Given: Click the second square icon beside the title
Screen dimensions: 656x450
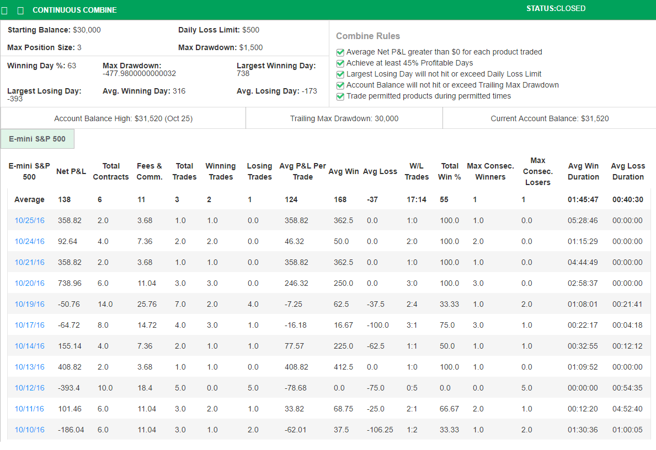Looking at the screenshot, I should (x=19, y=9).
